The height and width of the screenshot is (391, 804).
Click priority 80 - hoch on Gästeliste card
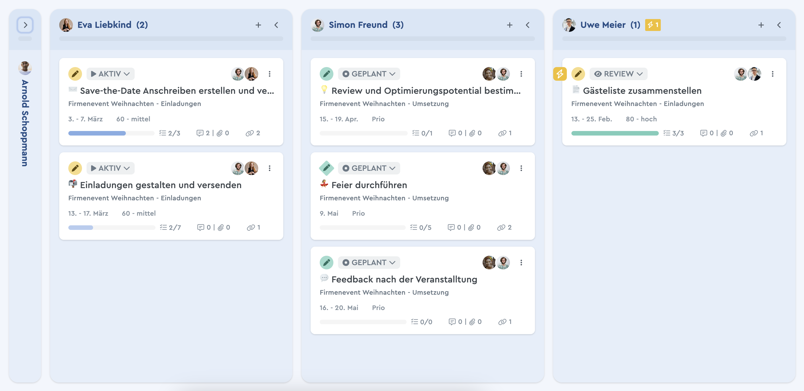coord(641,119)
